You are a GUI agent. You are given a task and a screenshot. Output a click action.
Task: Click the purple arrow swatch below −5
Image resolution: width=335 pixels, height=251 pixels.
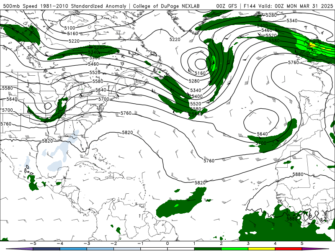pyautogui.click(x=20, y=249)
